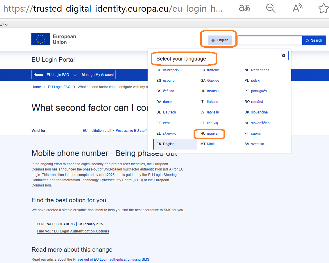329x263 pixels.
Task: Switch language to Nederlands
Action: (260, 70)
